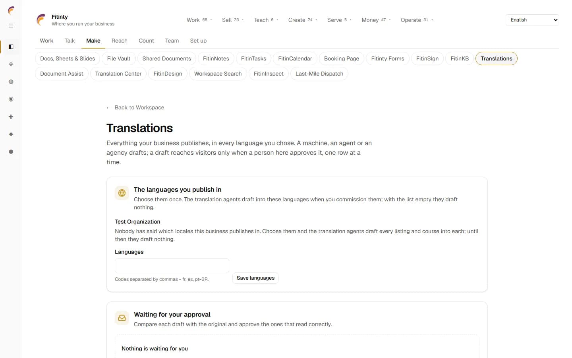Open the Document Assist pill

(62, 74)
